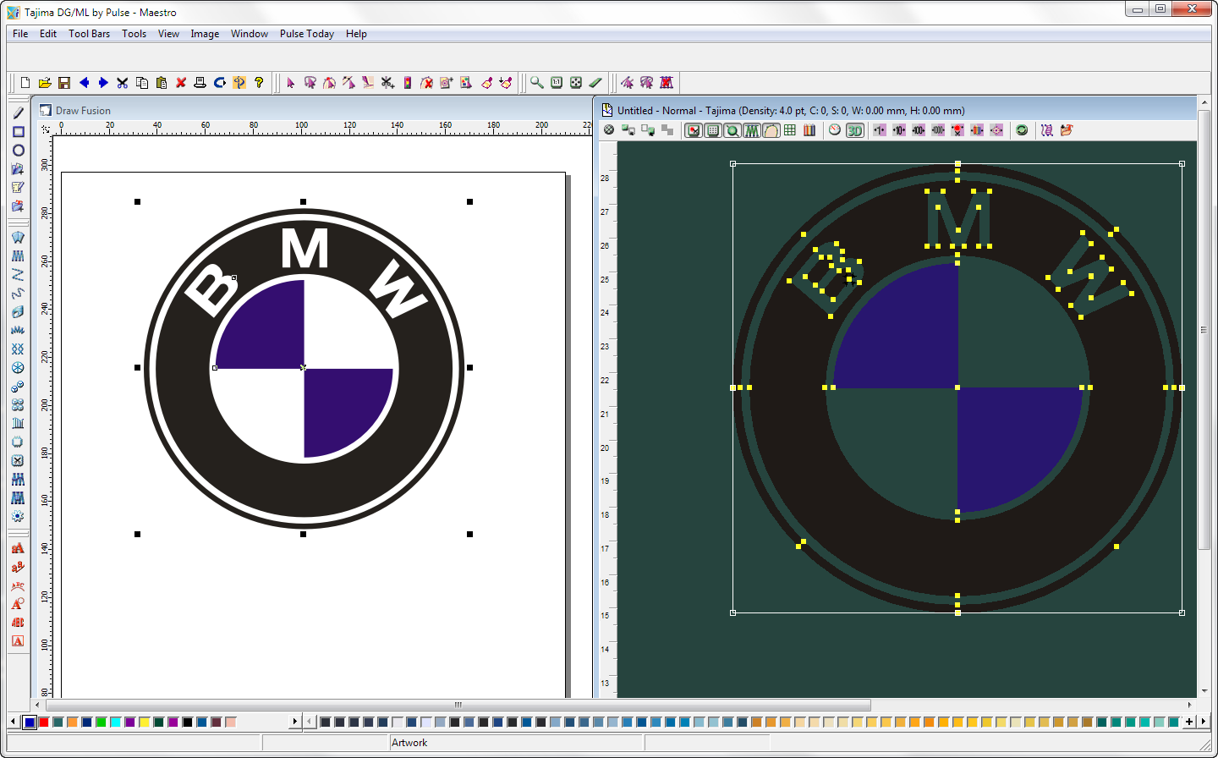Toggle the stitch view button with green stitches
This screenshot has height=758, width=1218.
tap(751, 130)
